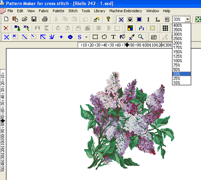
Task: Expand the specialty stitch dropdown arrow
Action: [x=86, y=37]
